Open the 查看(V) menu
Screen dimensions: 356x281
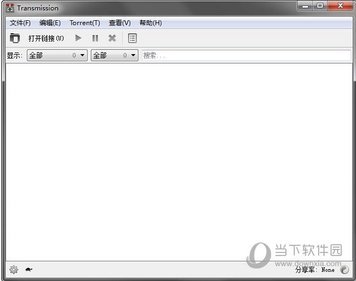(x=120, y=23)
